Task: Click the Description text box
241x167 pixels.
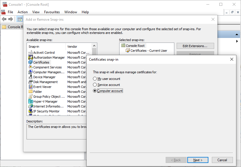Action: 57,131
